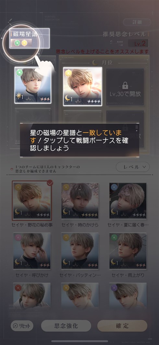Click the リセット reset button
Image resolution: width=159 pixels, height=345 pixels.
[22, 326]
